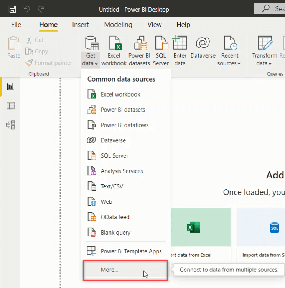
Task: Select the Format painter brush icon
Action: tap(29, 63)
